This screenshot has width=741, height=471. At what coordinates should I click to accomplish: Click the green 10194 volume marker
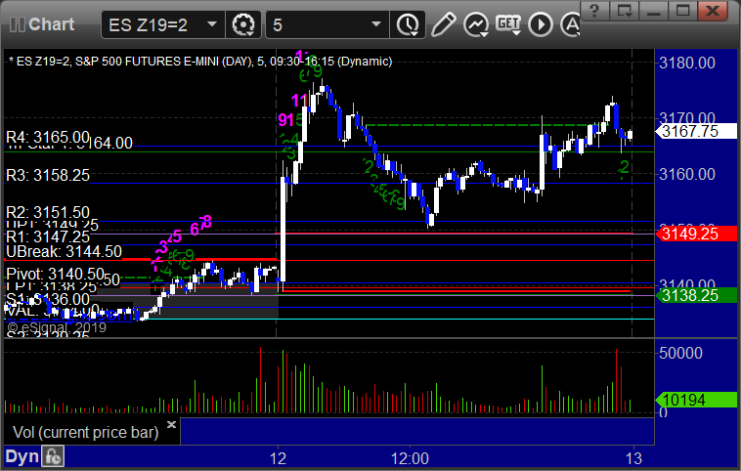(x=696, y=400)
